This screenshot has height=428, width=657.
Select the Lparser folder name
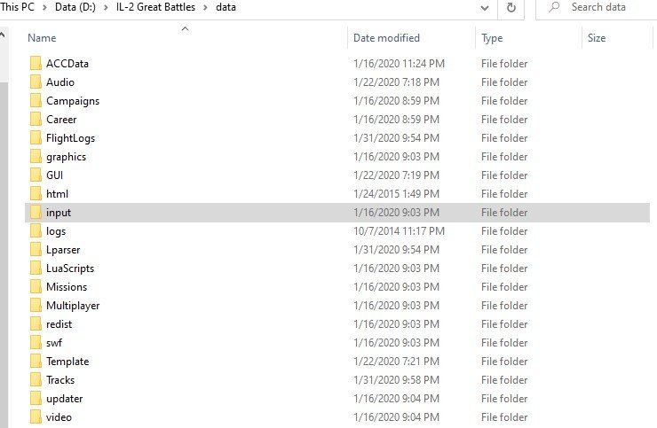coord(63,250)
